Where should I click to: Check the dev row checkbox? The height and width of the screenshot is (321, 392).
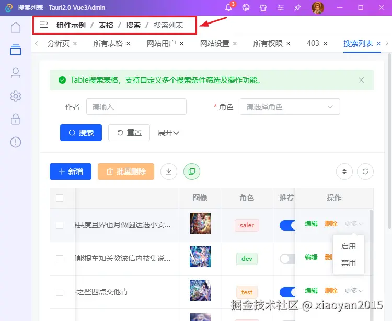click(x=60, y=258)
